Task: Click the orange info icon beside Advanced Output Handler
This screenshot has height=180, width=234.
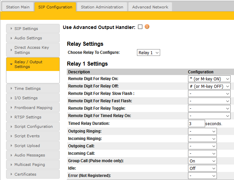Action: tap(147, 27)
